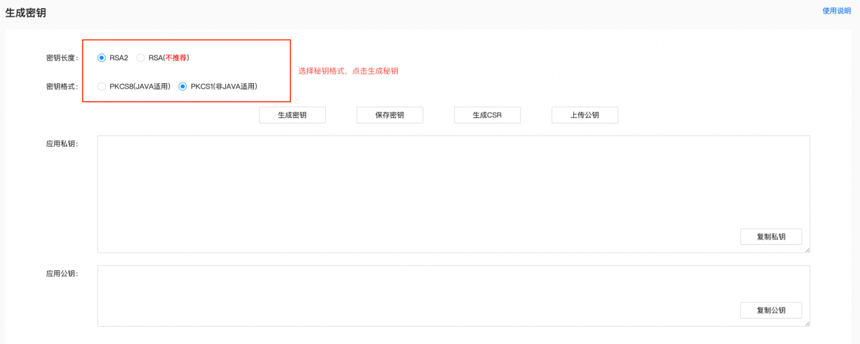Click the 保存密钥 button
The height and width of the screenshot is (344, 860).
point(390,115)
